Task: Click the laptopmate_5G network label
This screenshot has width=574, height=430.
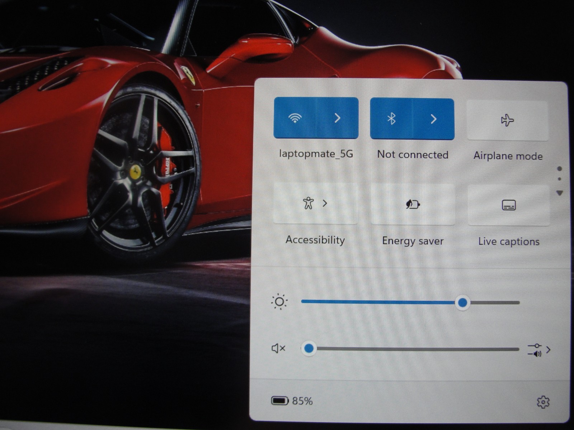Action: click(x=316, y=154)
